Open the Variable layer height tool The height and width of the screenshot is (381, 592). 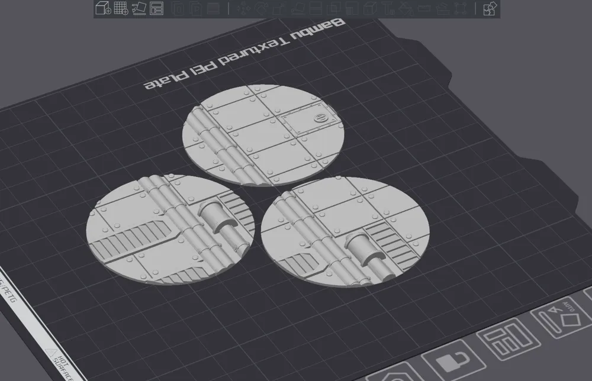click(x=213, y=8)
